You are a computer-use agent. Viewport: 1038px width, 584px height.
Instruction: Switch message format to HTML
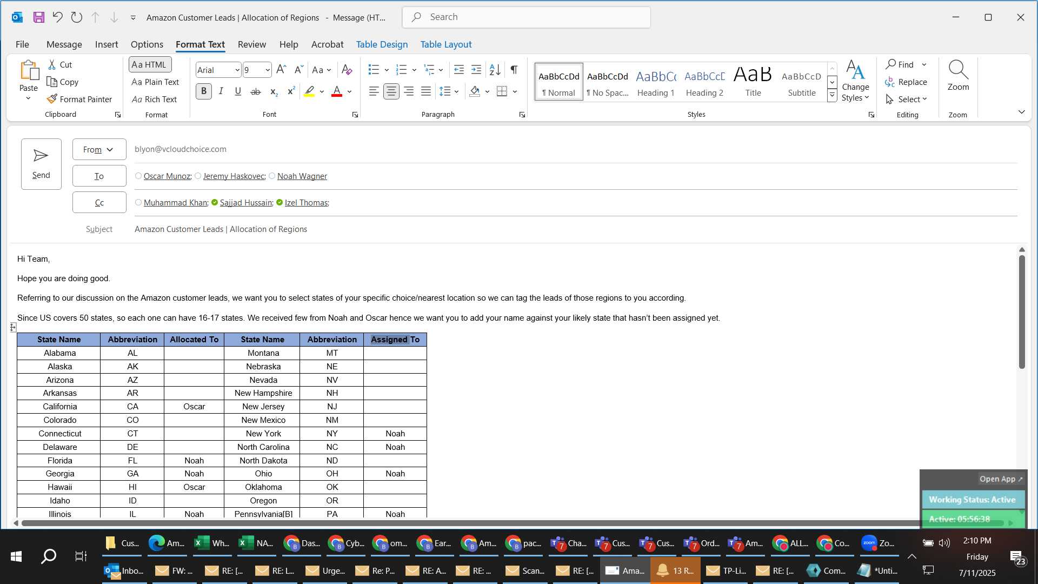click(x=150, y=64)
